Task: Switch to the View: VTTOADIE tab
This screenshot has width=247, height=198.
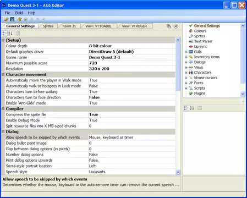Action: coord(98,26)
